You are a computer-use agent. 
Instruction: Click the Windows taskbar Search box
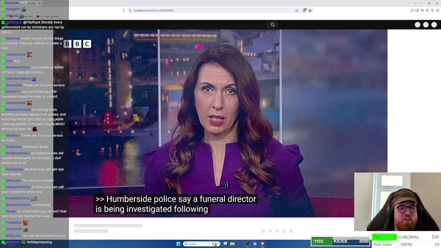point(202,244)
